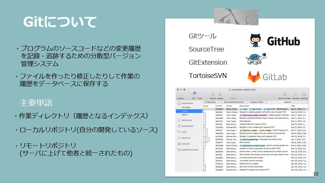Screen dimensions: 325x183
Task: Expand the BRANCHES sidebar section
Action: [187, 120]
